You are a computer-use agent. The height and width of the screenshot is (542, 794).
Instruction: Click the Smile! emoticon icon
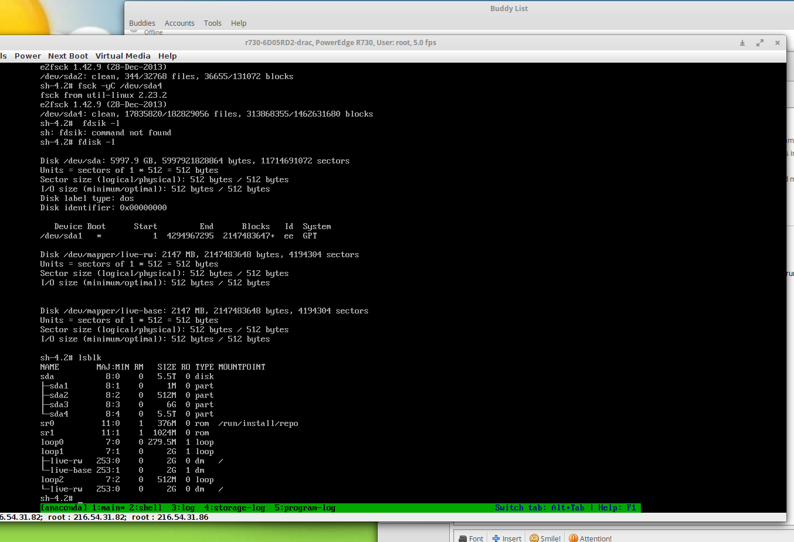click(534, 538)
